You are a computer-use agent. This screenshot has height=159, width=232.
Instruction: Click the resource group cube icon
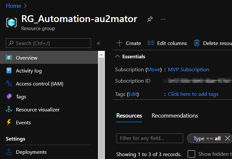11,22
